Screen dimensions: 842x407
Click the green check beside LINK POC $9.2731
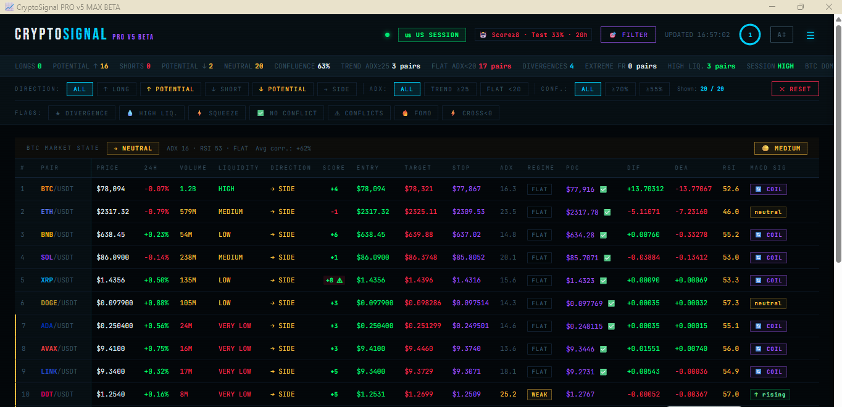603,372
